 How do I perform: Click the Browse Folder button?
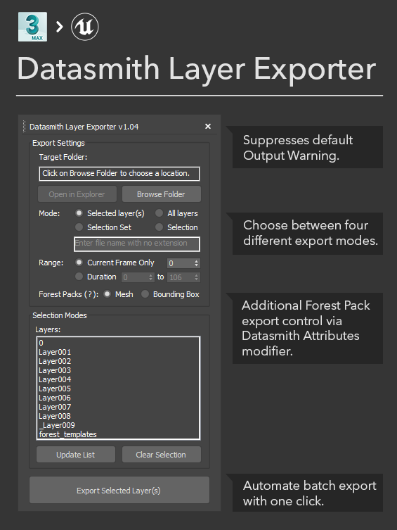pos(161,194)
